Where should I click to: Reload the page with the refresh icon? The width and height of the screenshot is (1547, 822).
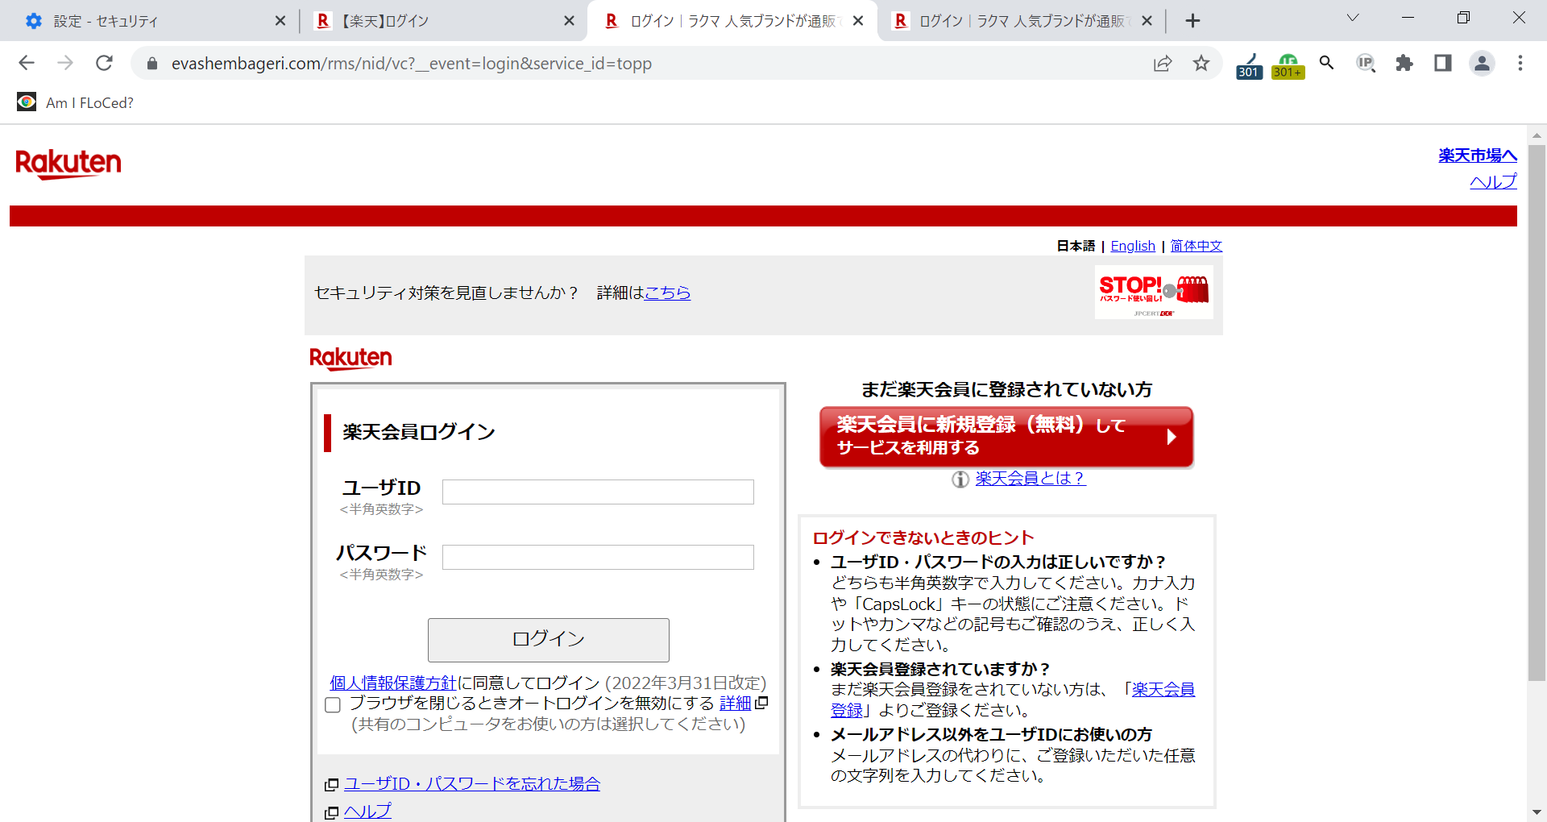click(x=104, y=63)
